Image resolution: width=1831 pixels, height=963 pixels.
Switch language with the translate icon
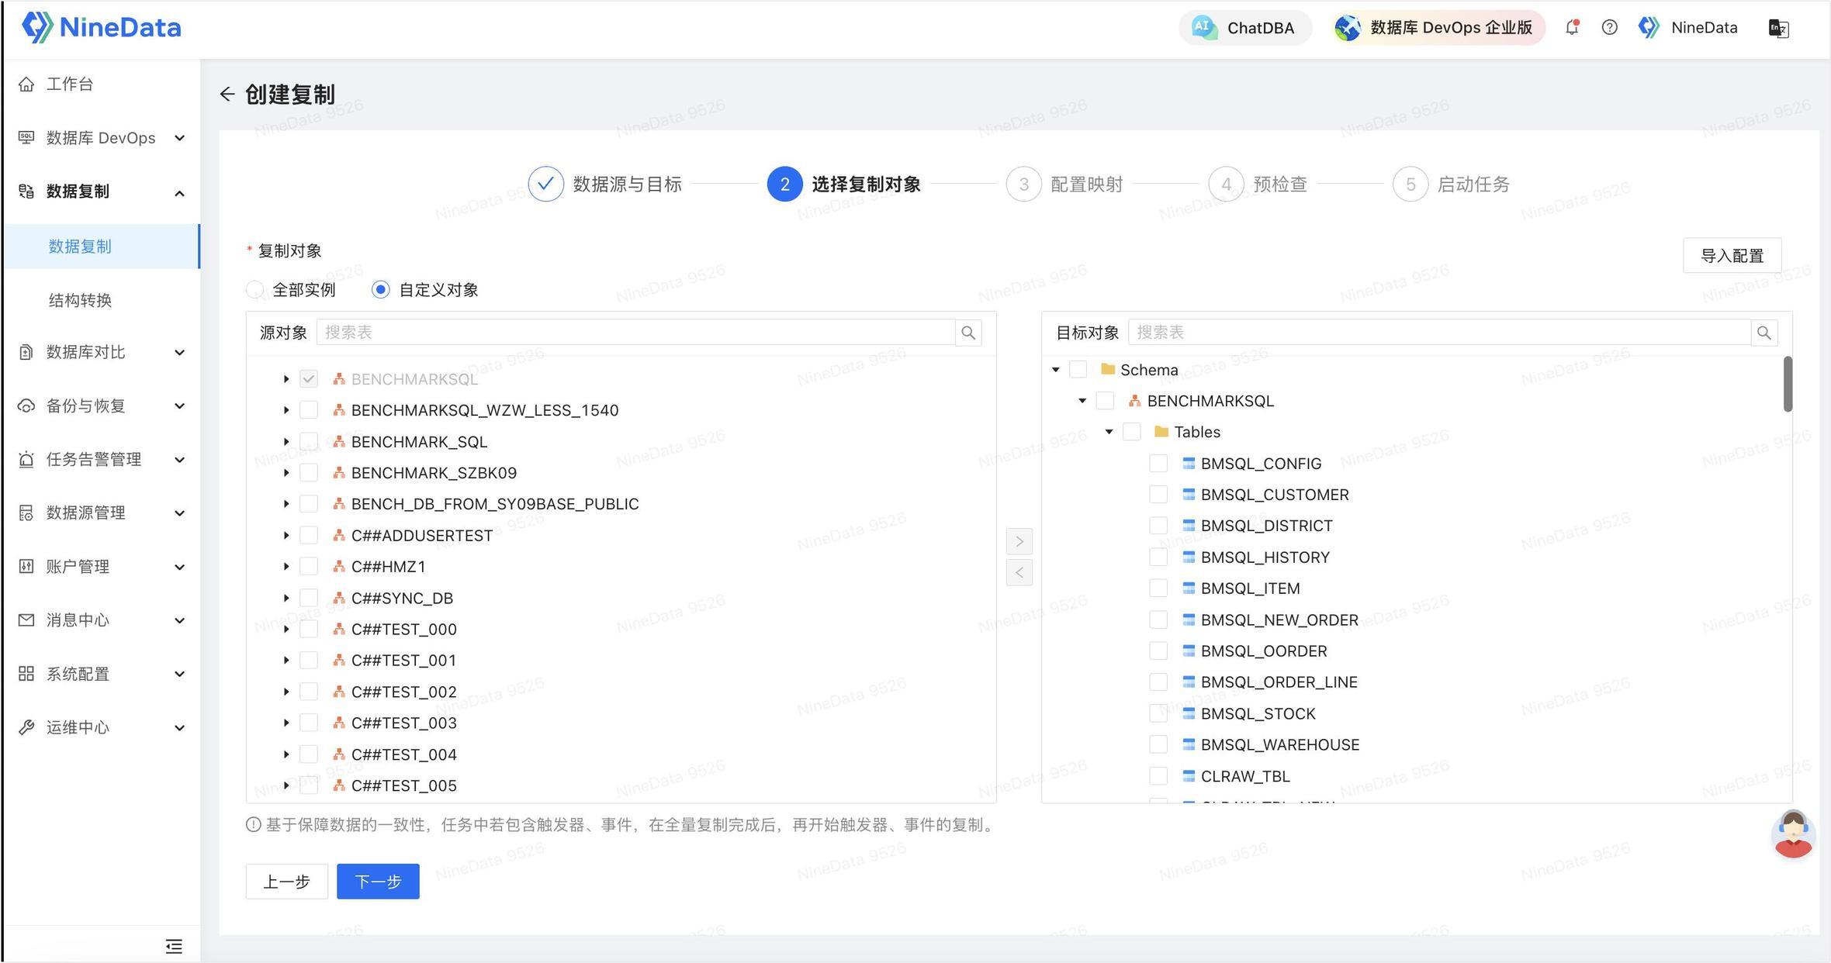[x=1778, y=29]
